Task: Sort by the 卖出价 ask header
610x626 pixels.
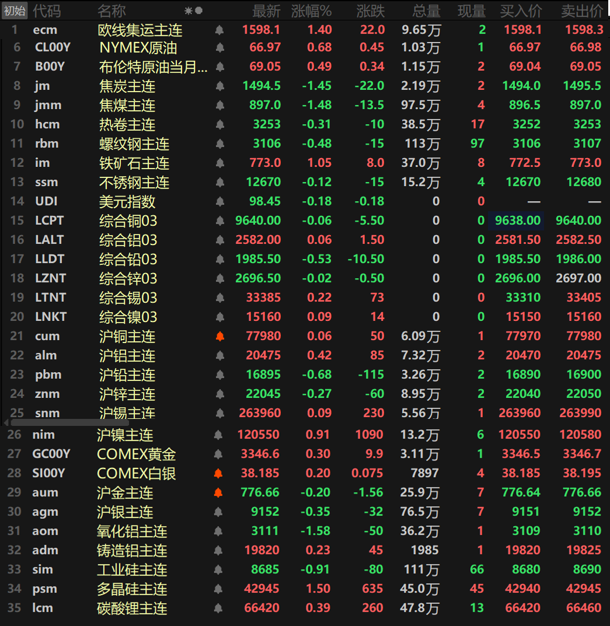Action: click(582, 11)
